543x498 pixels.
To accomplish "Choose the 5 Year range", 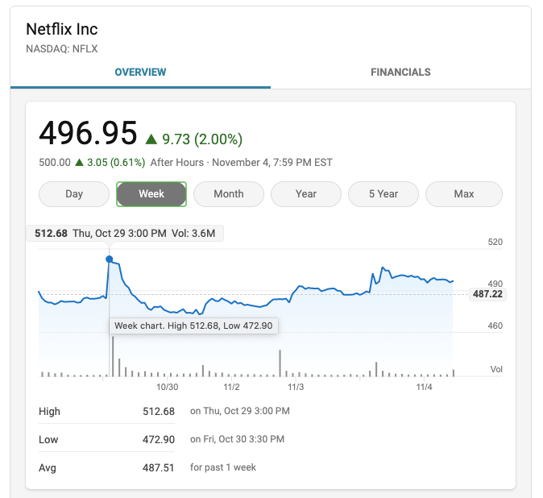I will 383,194.
